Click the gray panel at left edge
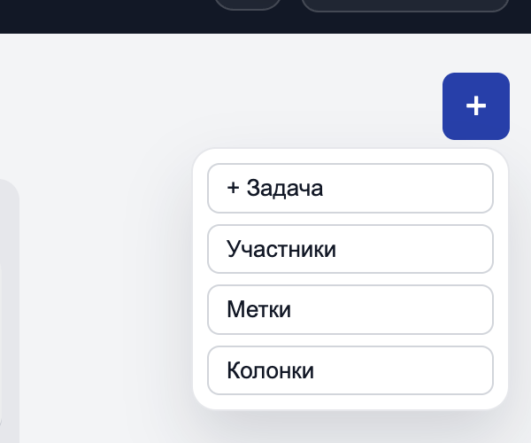This screenshot has width=531, height=443. pyautogui.click(x=7, y=310)
